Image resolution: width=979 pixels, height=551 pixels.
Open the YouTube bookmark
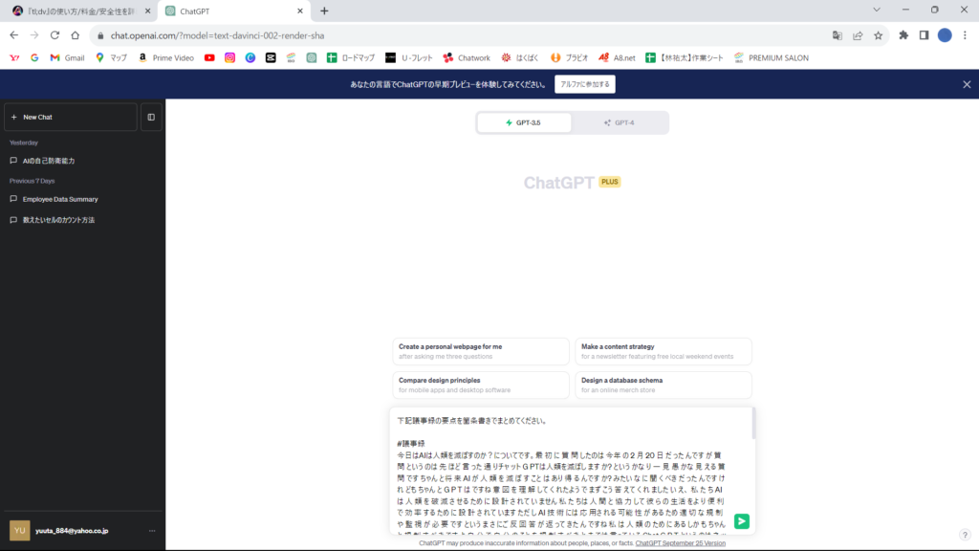click(x=209, y=57)
